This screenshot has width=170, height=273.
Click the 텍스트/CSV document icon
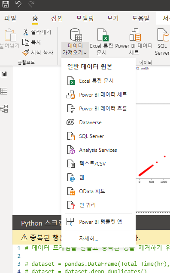click(x=71, y=163)
